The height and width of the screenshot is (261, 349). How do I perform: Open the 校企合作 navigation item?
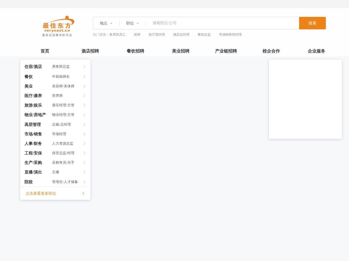271,51
